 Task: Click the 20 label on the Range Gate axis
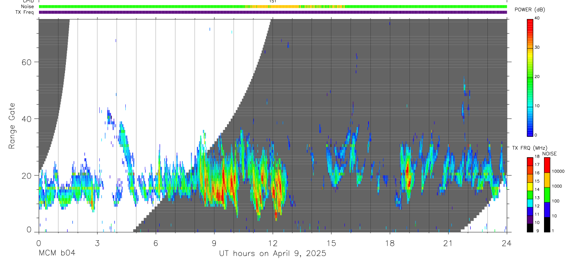(x=26, y=175)
